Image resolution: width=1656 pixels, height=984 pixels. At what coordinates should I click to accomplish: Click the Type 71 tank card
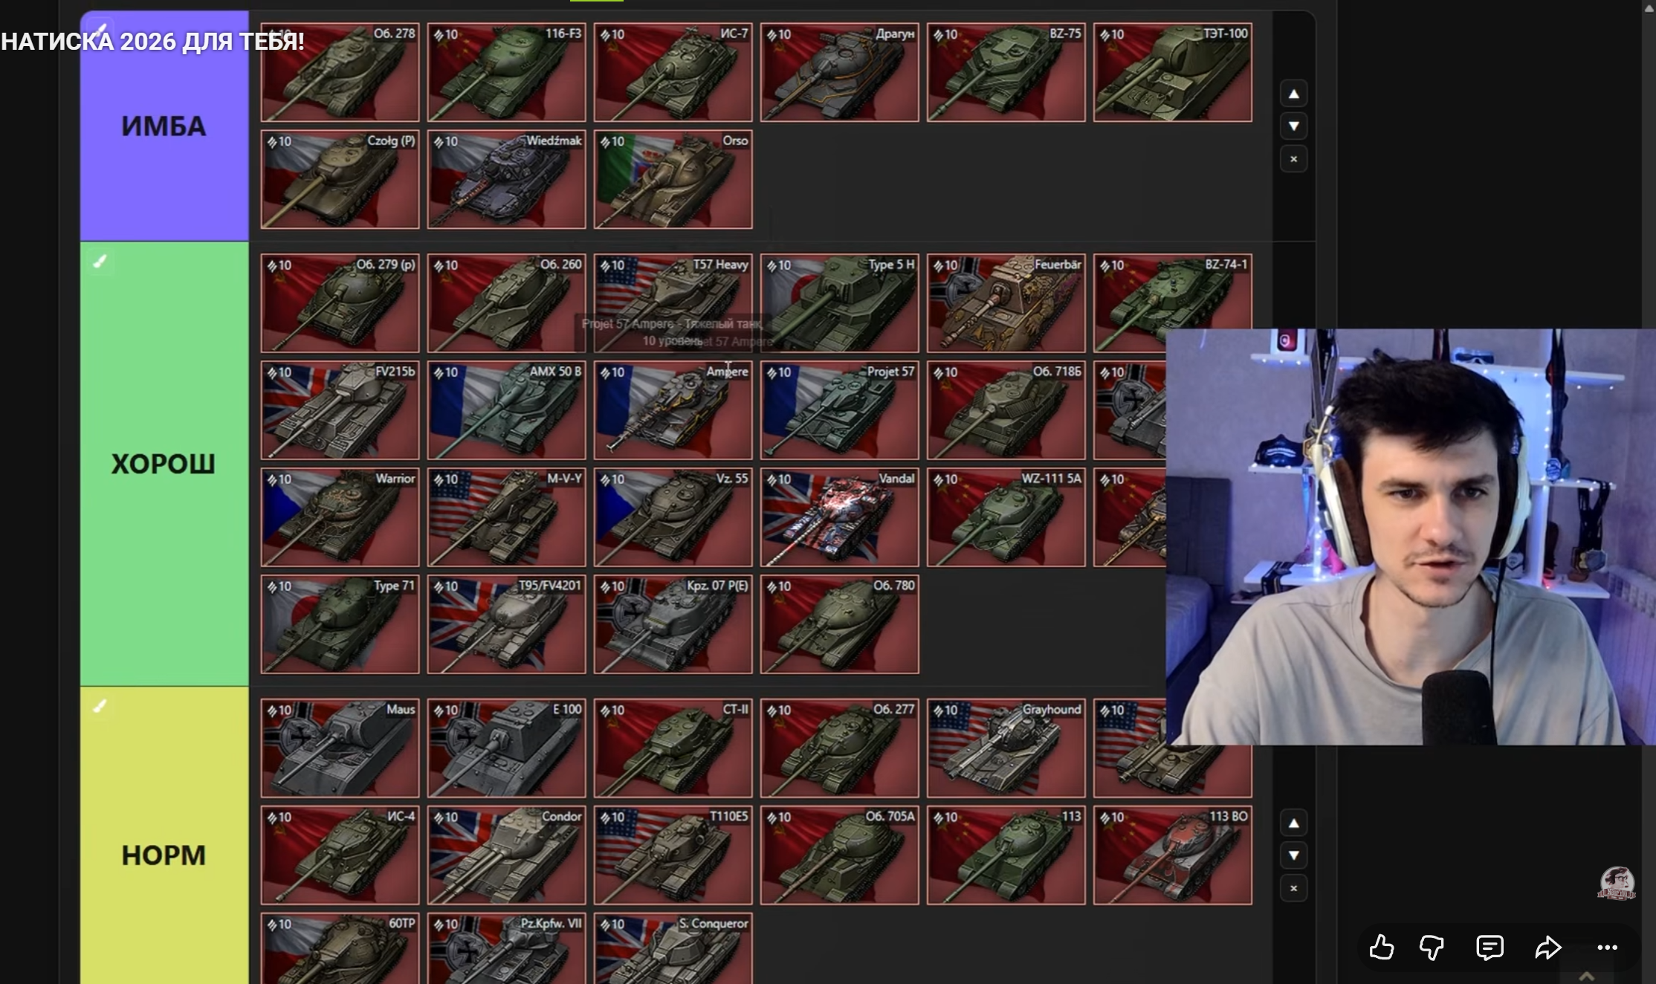point(340,624)
